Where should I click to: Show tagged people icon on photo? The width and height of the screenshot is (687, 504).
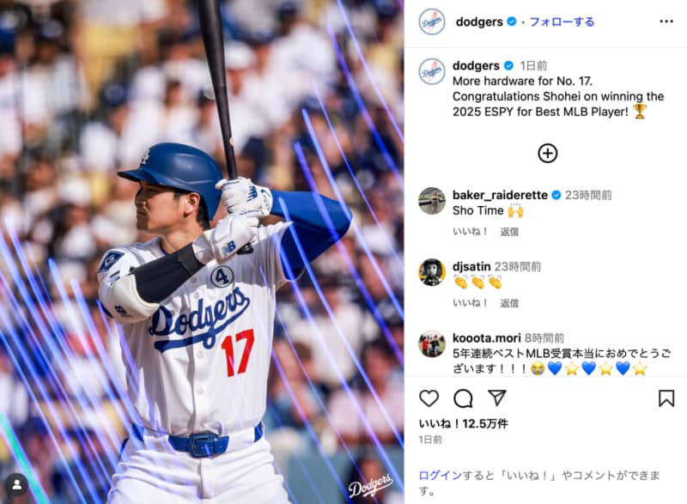pos(17,485)
